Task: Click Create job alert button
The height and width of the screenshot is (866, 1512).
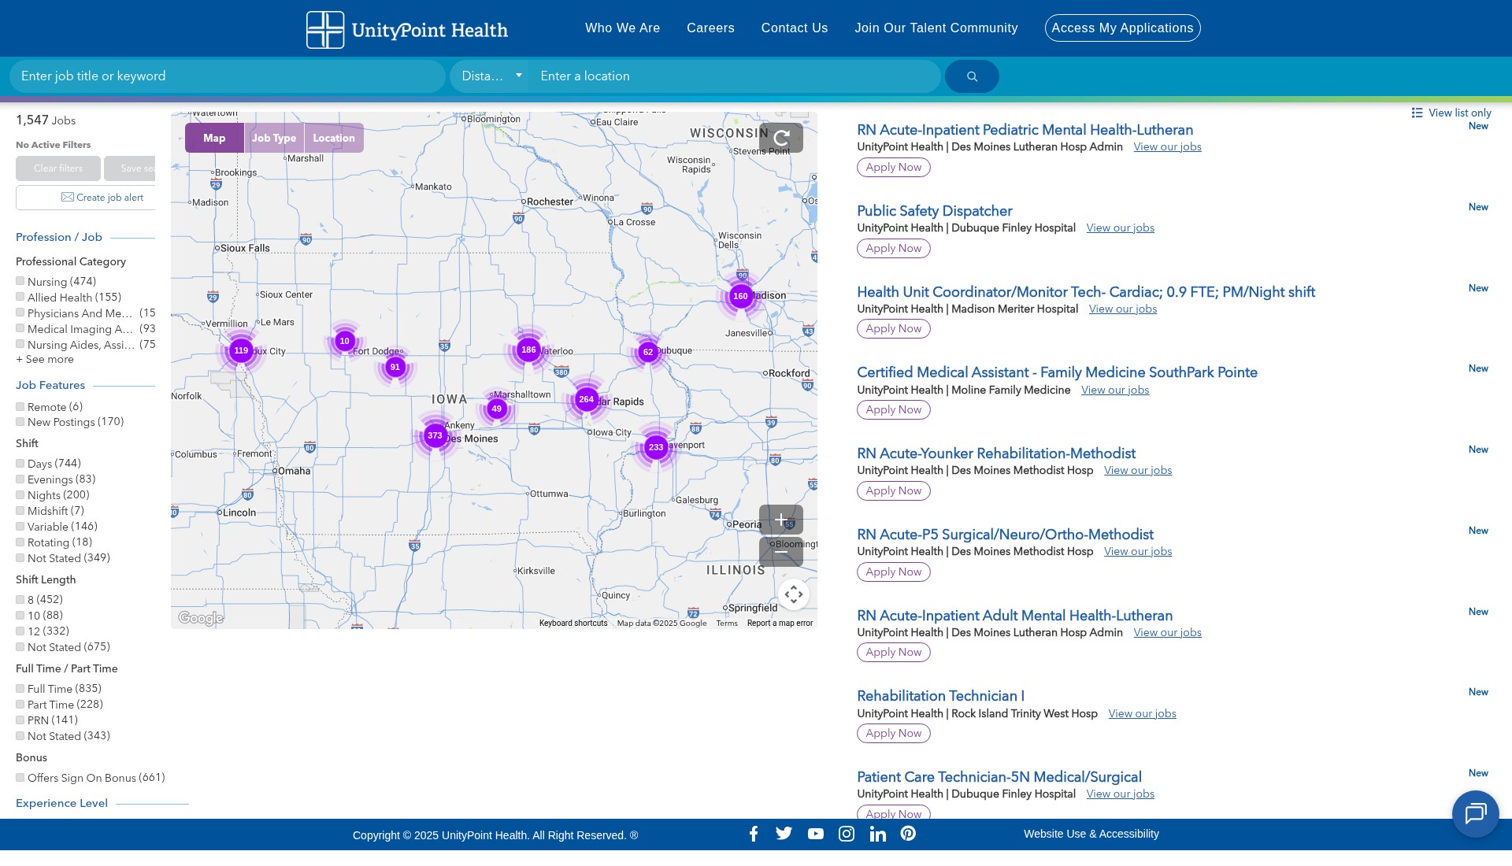Action: (86, 198)
